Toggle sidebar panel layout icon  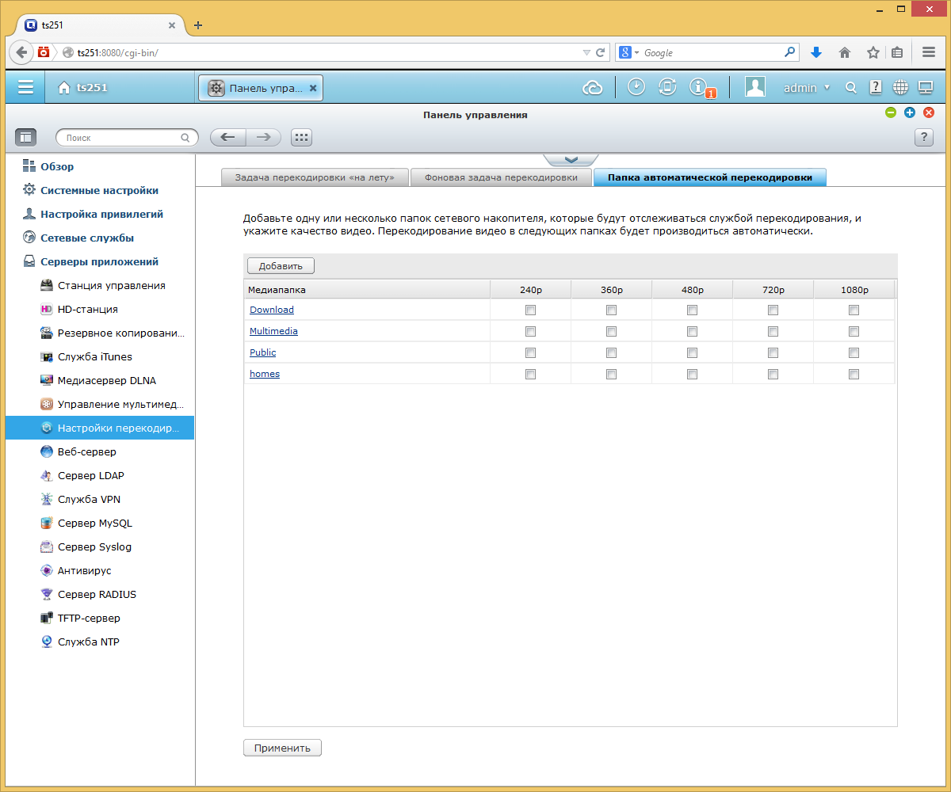(26, 137)
